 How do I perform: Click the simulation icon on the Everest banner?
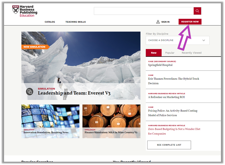pyautogui.click(x=30, y=91)
